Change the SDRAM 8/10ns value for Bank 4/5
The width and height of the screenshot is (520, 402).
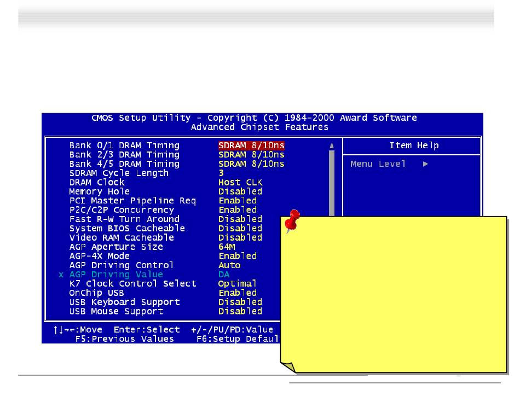pos(251,164)
